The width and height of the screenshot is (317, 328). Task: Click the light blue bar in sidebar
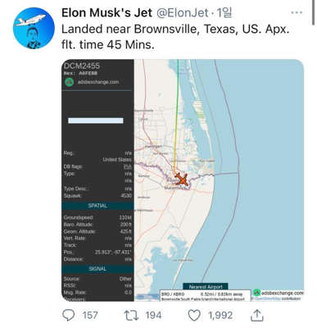(x=96, y=121)
